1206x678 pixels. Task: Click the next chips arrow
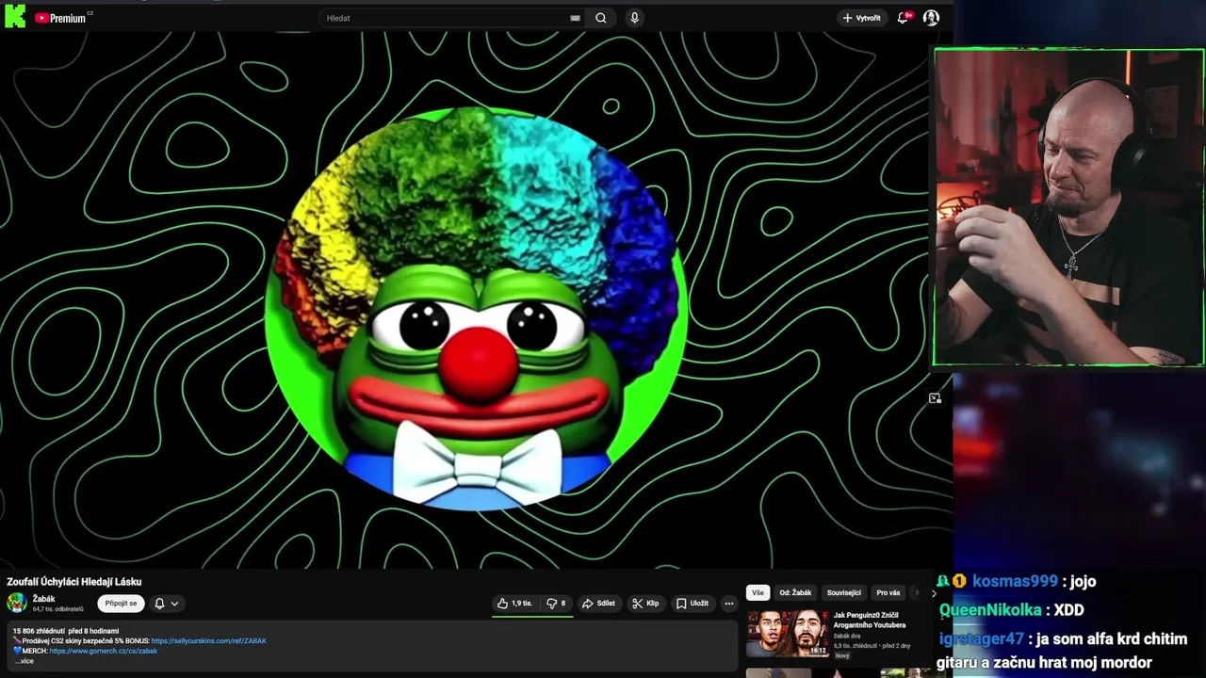pyautogui.click(x=934, y=593)
